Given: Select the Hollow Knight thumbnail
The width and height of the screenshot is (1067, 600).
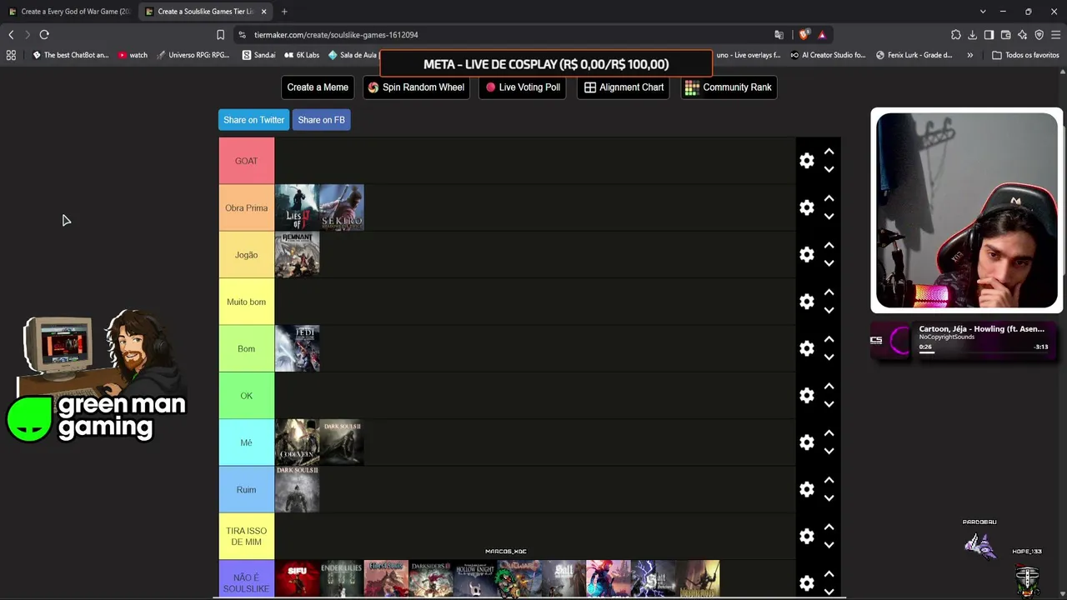Looking at the screenshot, I should pyautogui.click(x=475, y=580).
